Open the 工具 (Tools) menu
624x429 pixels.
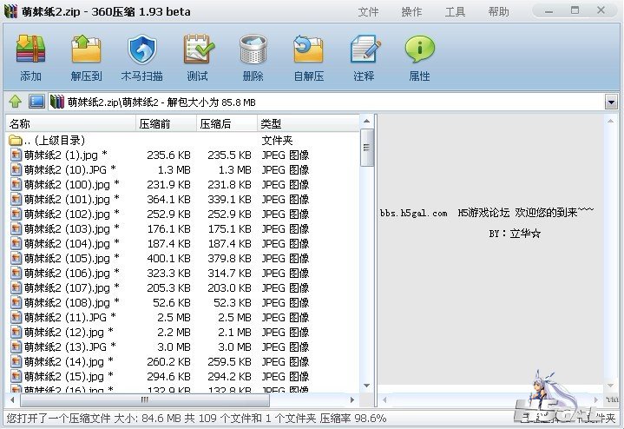point(456,12)
